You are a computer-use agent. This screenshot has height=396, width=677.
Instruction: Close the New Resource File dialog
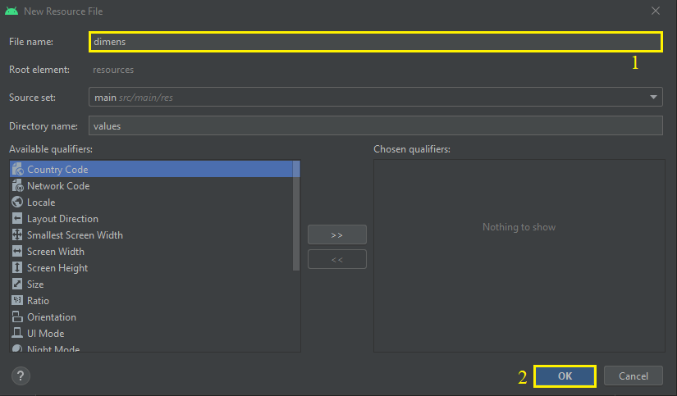656,11
